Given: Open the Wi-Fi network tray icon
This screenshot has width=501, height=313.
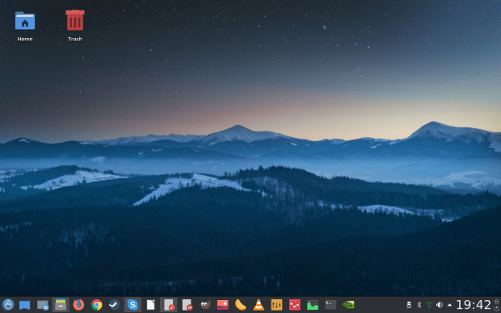Looking at the screenshot, I should tap(429, 305).
